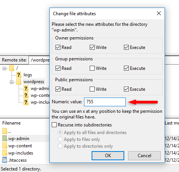The height and width of the screenshot is (172, 179).
Task: Select wp-conte tree item under wordpress
Action: (40, 95)
